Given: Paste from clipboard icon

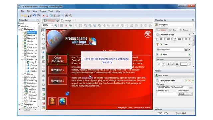Looking at the screenshot, I should pos(55,16).
